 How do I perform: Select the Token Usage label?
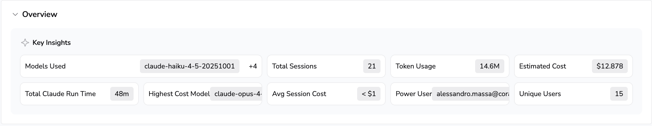[415, 66]
